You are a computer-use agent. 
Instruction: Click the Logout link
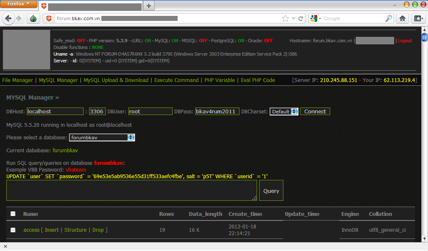(405, 41)
